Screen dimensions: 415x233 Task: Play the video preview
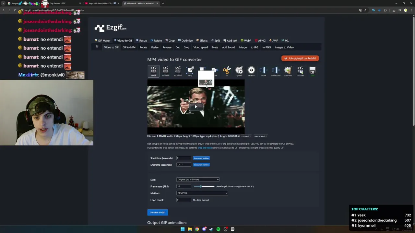pyautogui.click(x=196, y=107)
